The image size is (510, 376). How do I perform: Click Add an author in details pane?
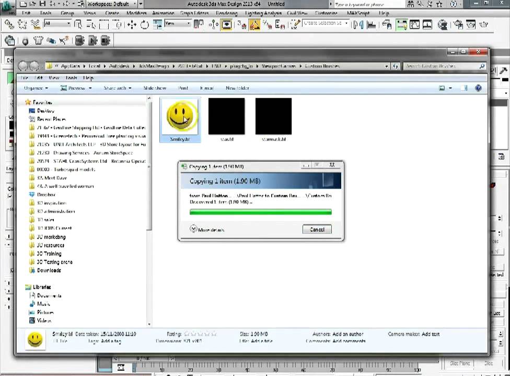click(x=347, y=334)
